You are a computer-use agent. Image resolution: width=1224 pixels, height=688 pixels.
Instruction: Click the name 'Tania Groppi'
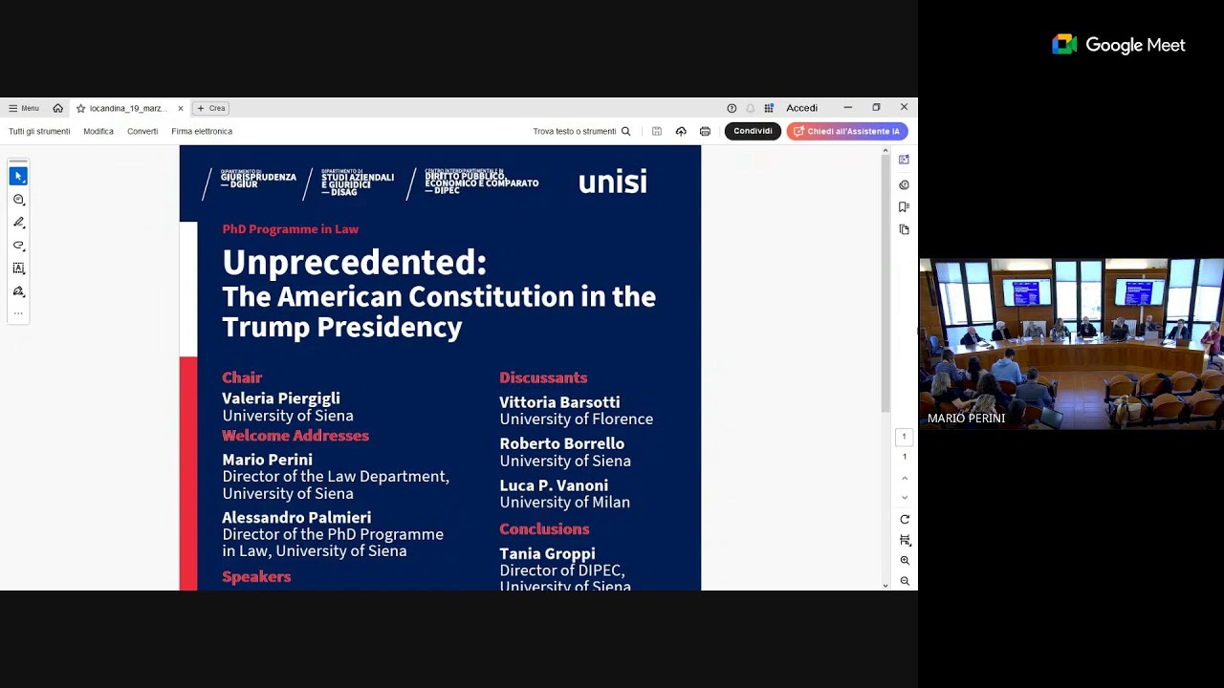click(x=547, y=553)
